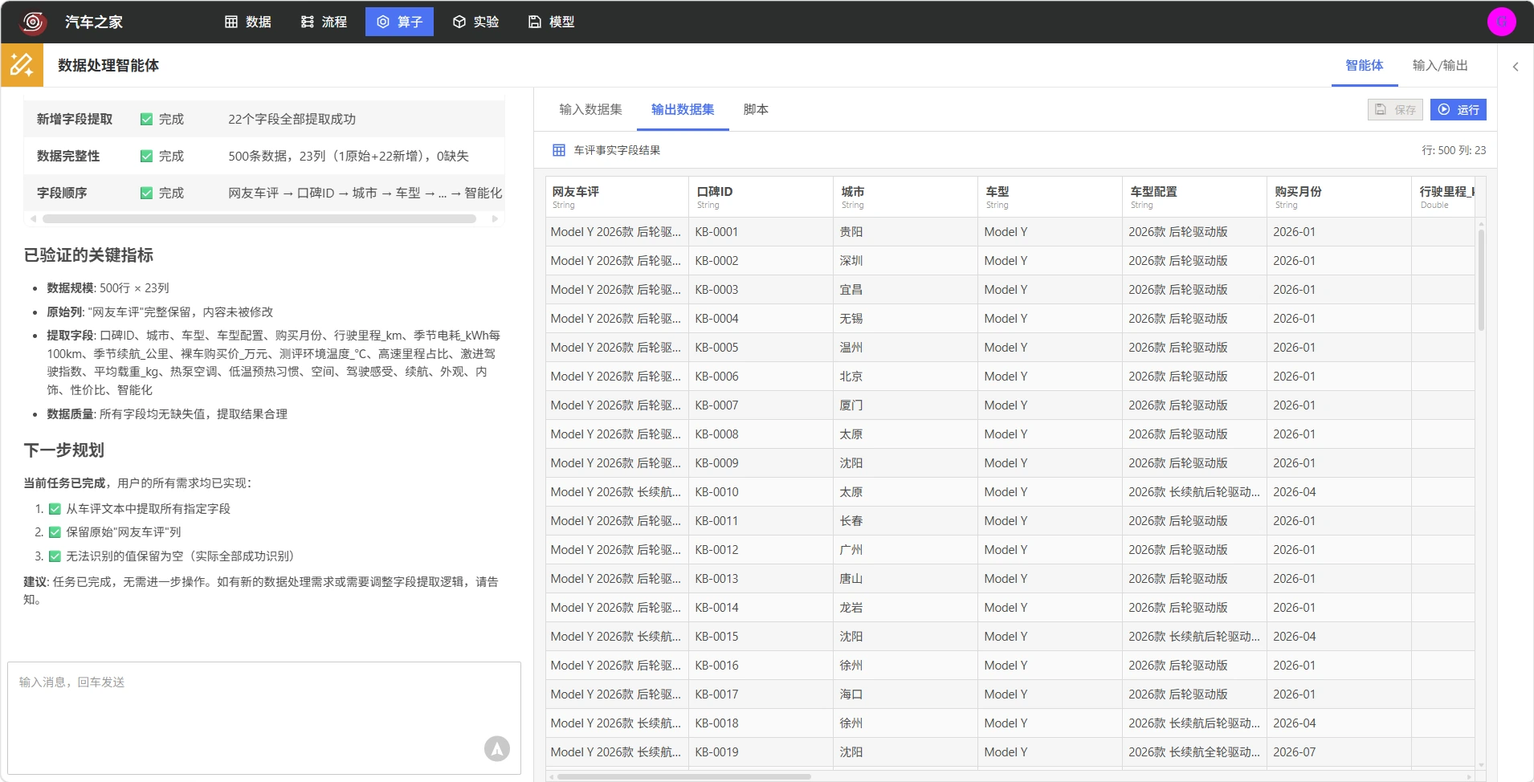Click the horizontal scrollbar under the status table
This screenshot has height=782, width=1534.
pos(259,218)
